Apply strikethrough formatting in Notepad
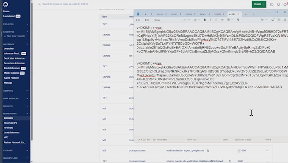The width and height of the screenshot is (288, 163). 216,20
